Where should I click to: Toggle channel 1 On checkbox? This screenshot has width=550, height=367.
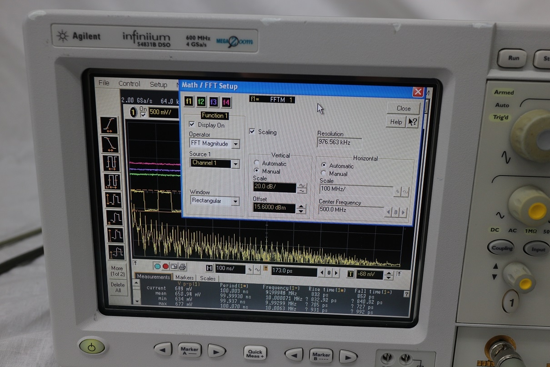144,115
